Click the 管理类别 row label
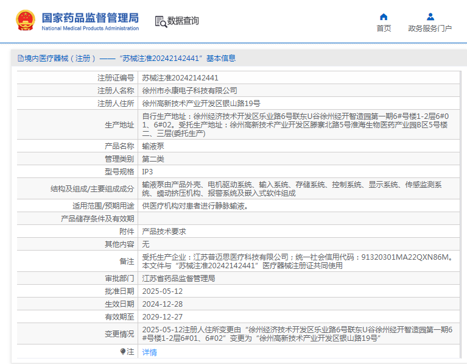The width and height of the screenshot is (467, 364). 119,159
